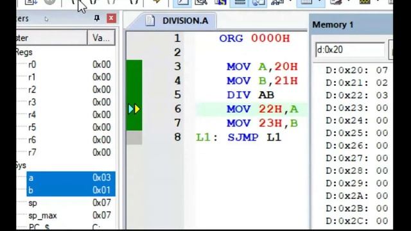The width and height of the screenshot is (411, 231).
Task: Click the DIVISION.A file tab icon
Action: point(150,21)
